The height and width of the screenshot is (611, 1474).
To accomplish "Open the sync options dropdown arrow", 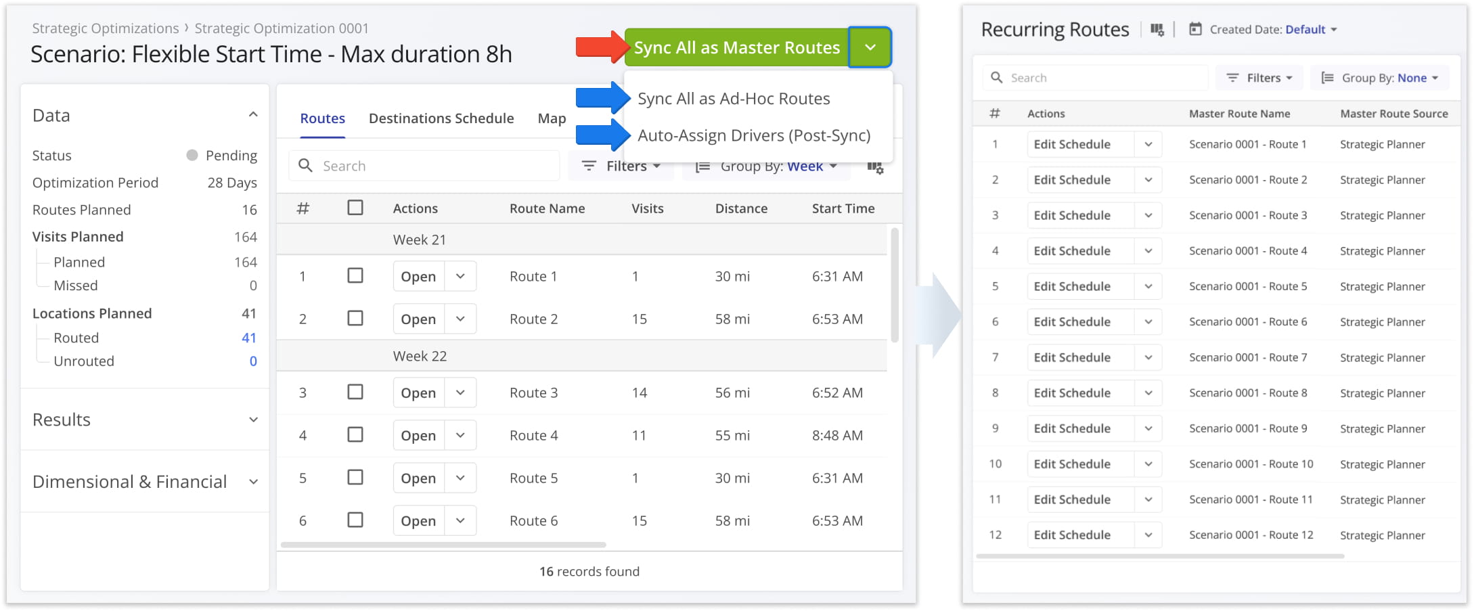I will tap(870, 47).
